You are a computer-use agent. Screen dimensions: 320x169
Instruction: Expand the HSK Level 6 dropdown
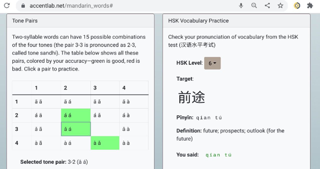[x=212, y=63]
